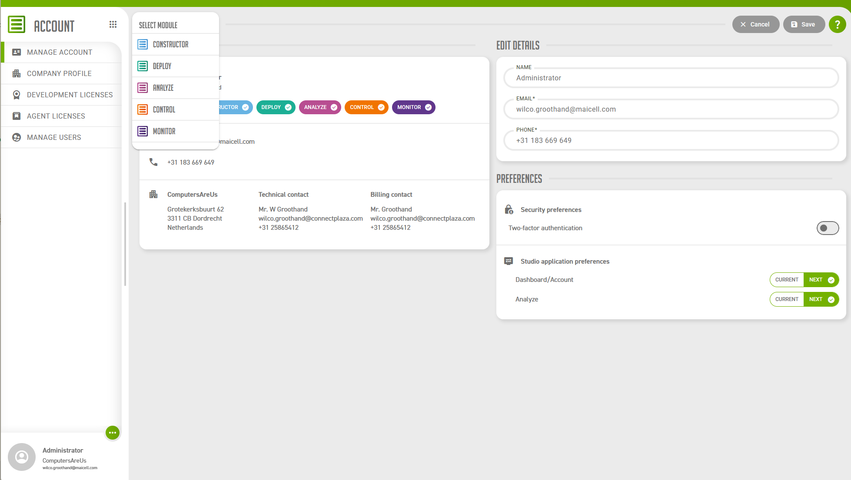The height and width of the screenshot is (480, 851).
Task: Click the Studio application preferences icon
Action: pyautogui.click(x=509, y=261)
